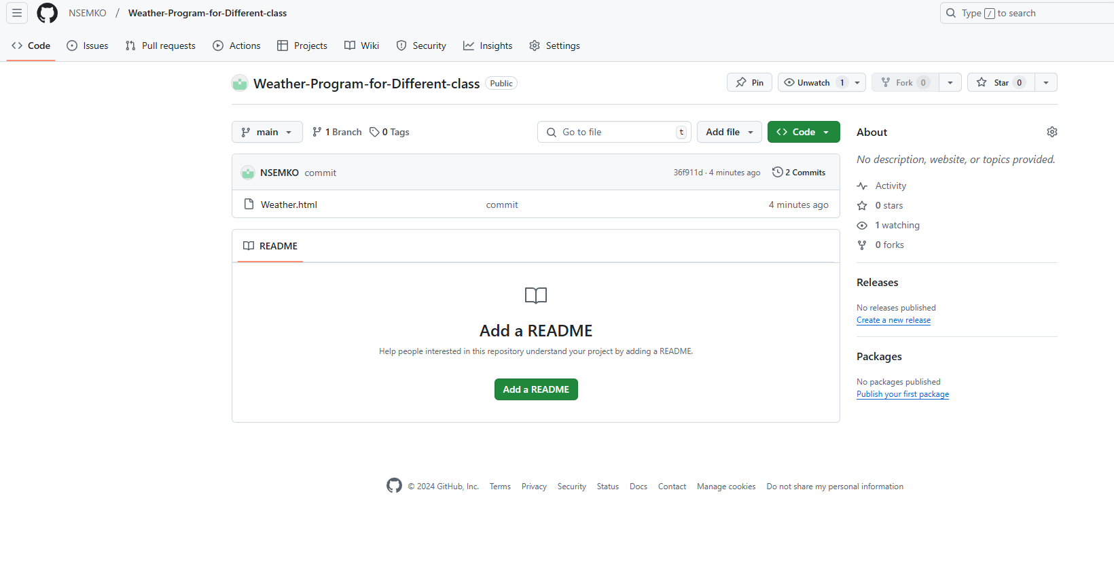Screen dimensions: 1114x564
Task: Open the Pull requests tab
Action: [160, 46]
